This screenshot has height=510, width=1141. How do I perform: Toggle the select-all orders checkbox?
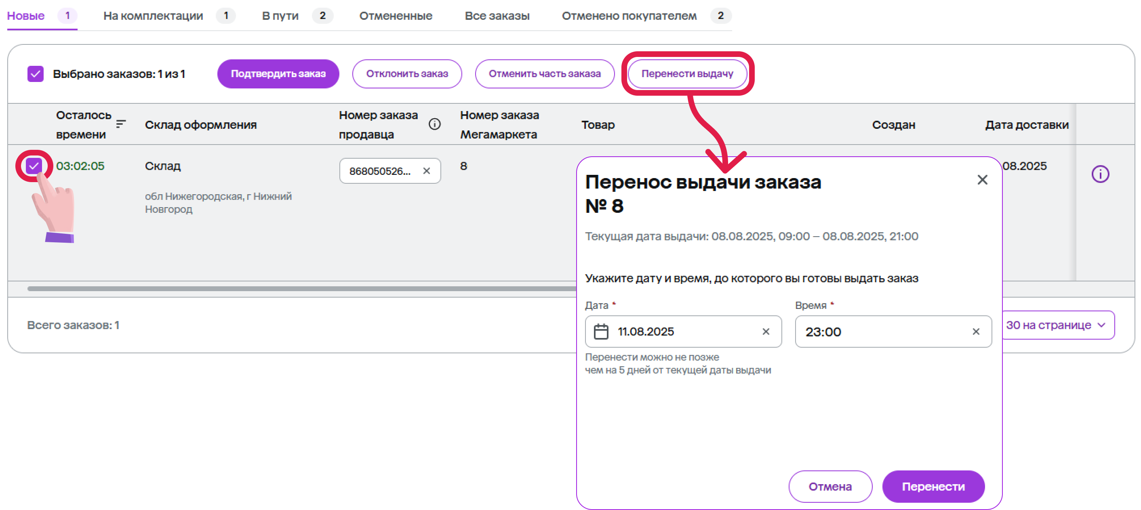[36, 73]
